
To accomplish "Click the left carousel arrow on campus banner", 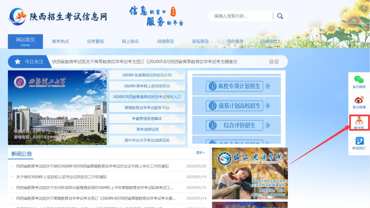I will click(x=10, y=107).
